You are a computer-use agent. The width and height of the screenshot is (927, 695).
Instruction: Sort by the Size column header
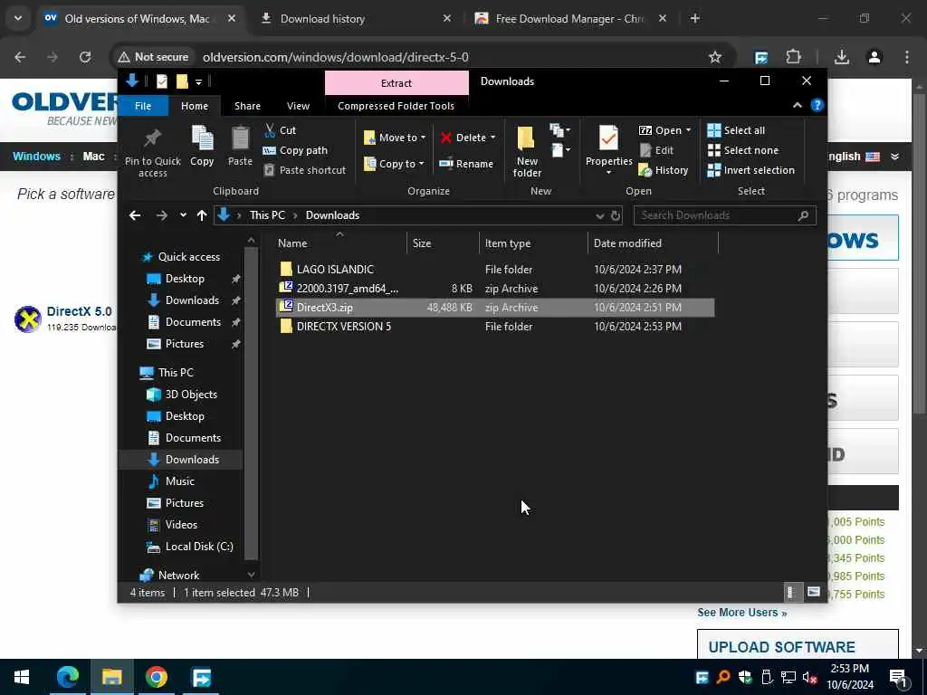(443, 243)
